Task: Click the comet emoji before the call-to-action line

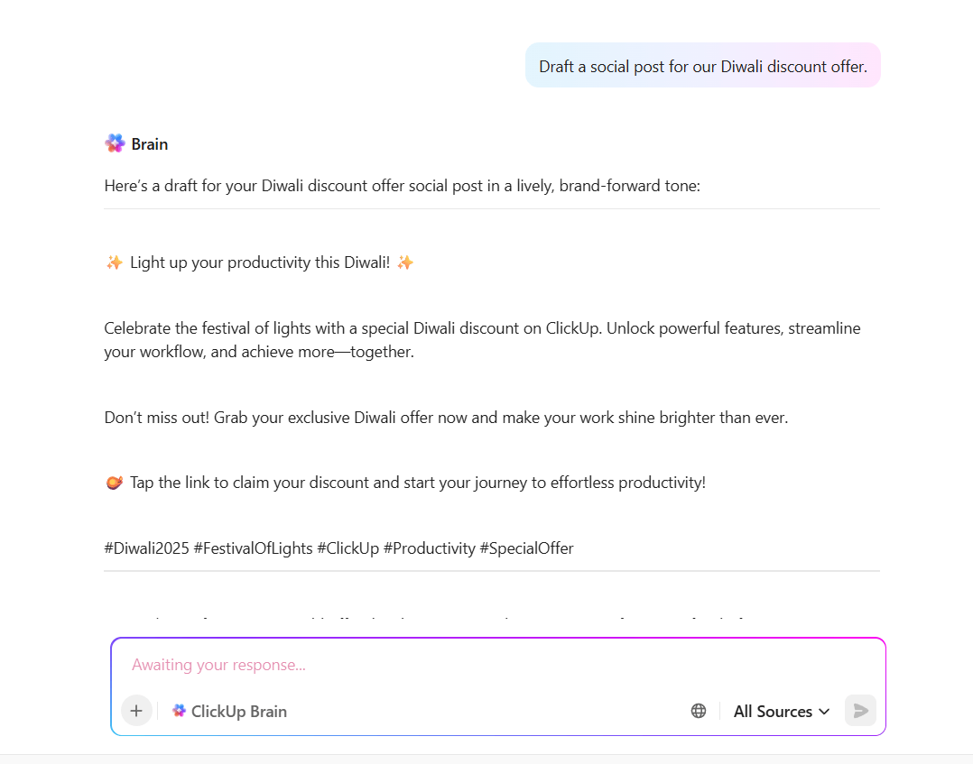Action: coord(114,482)
